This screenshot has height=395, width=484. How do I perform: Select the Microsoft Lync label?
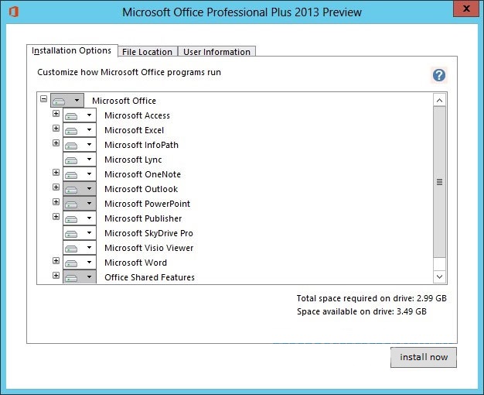pyautogui.click(x=133, y=160)
